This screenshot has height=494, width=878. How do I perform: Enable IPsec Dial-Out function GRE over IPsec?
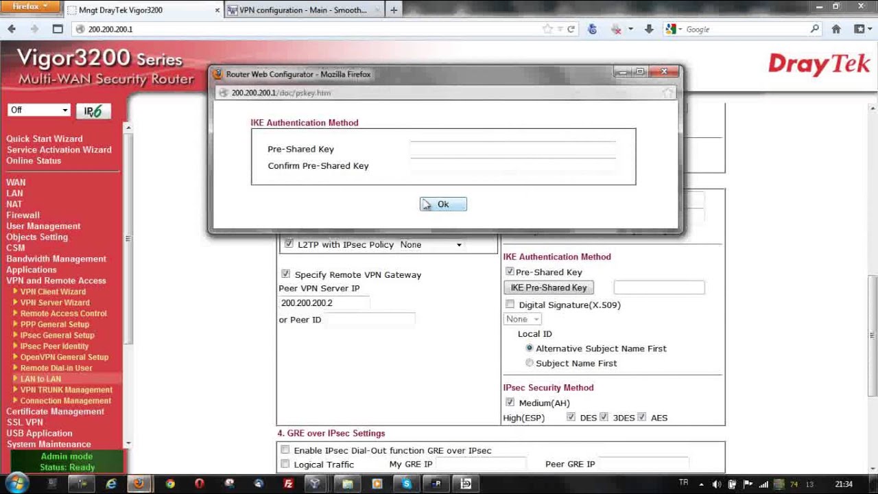tap(285, 449)
